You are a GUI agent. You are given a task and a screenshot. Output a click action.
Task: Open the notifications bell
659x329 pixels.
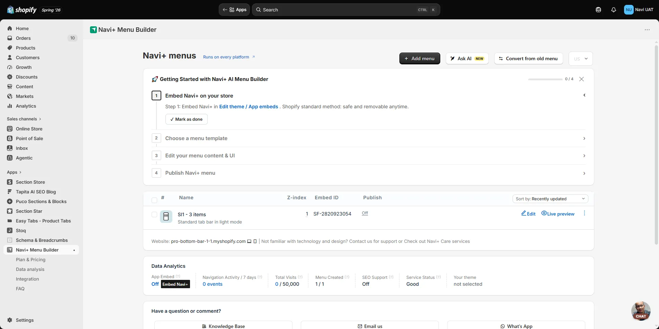click(x=614, y=10)
